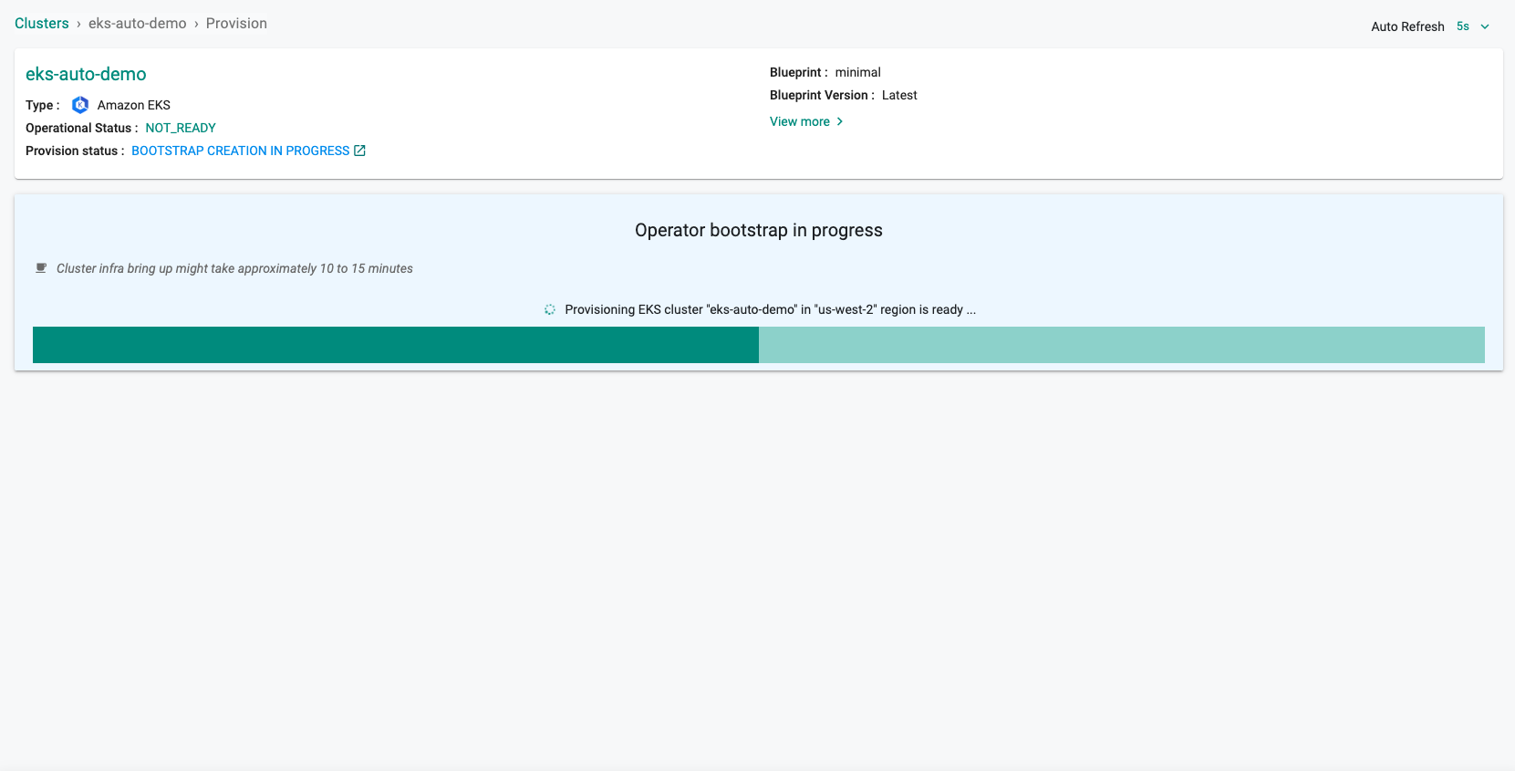Image resolution: width=1515 pixels, height=771 pixels.
Task: Click the Auto Refresh label
Action: pos(1407,26)
